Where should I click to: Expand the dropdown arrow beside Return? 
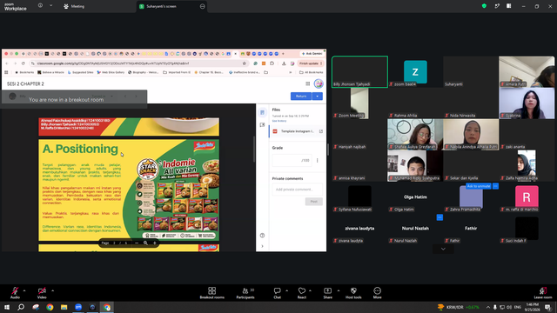point(318,97)
